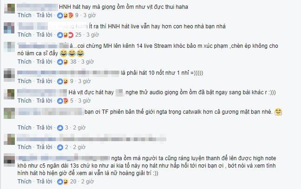Open reactions on 'vịt đực thui haha' comment
This screenshot has height=189, width=301.
coord(65,15)
